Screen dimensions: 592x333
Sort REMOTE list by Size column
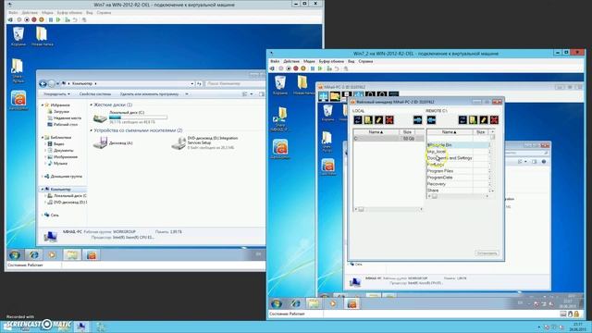pos(481,132)
